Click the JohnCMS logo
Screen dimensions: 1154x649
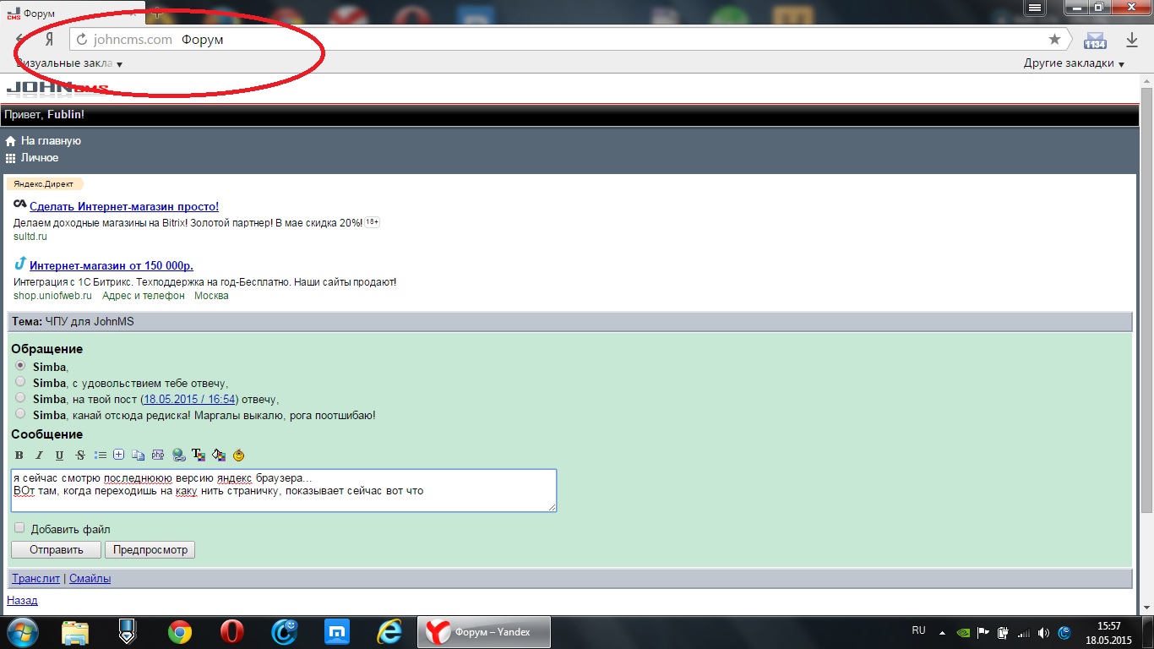point(57,88)
